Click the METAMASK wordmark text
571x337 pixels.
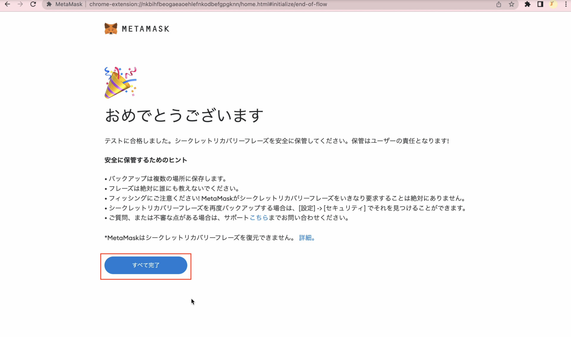146,29
